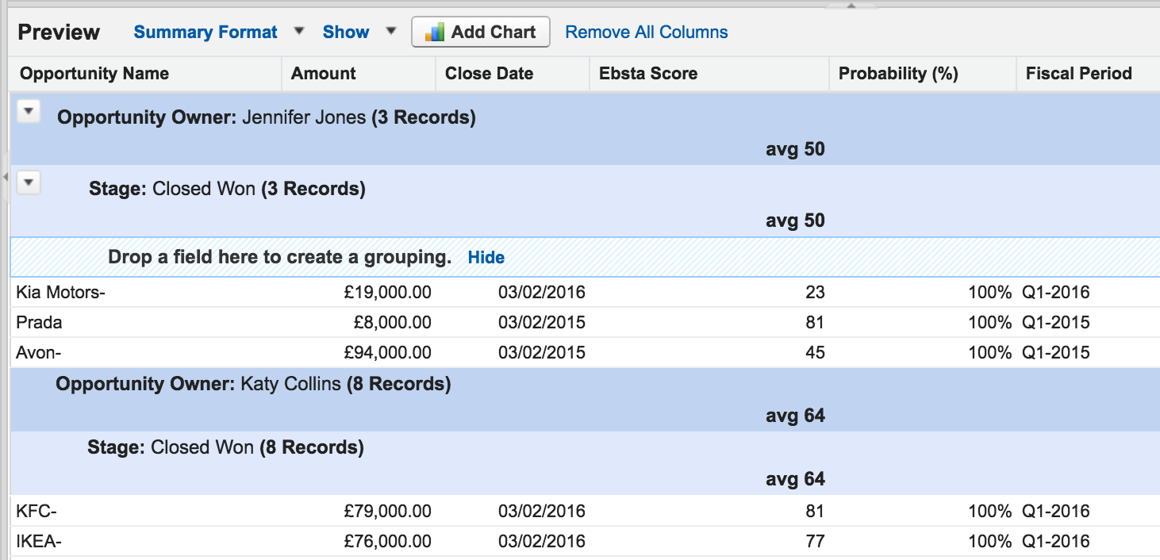Screen dimensions: 1160x560
Task: Click the drop zone to create a grouping
Action: click(279, 258)
